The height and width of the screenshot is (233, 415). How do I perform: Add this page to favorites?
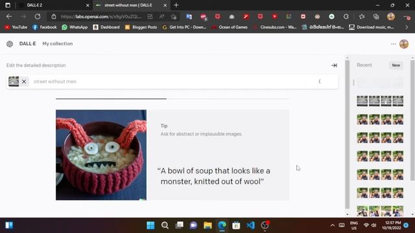pos(174,17)
